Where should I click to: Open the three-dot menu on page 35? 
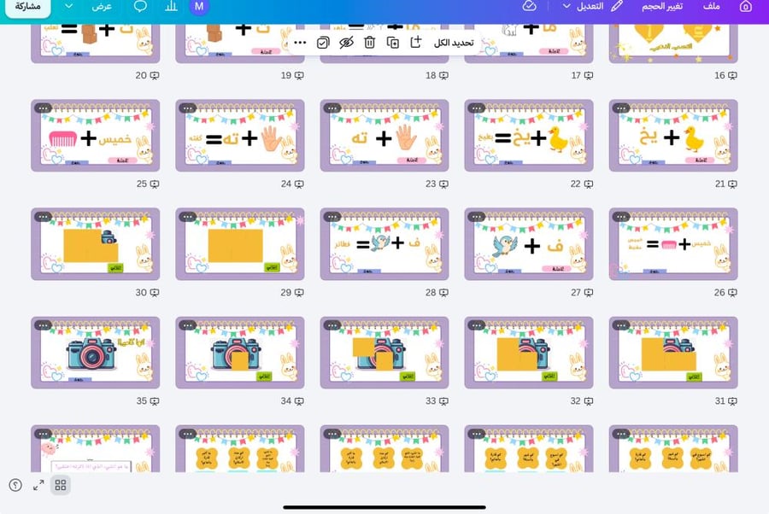(44, 324)
